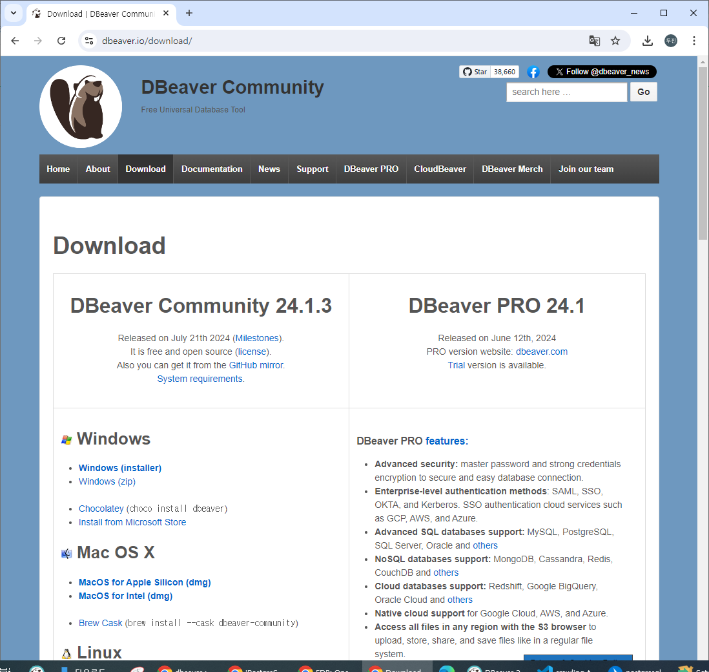
Task: Bookmark this page with the star icon
Action: point(615,41)
